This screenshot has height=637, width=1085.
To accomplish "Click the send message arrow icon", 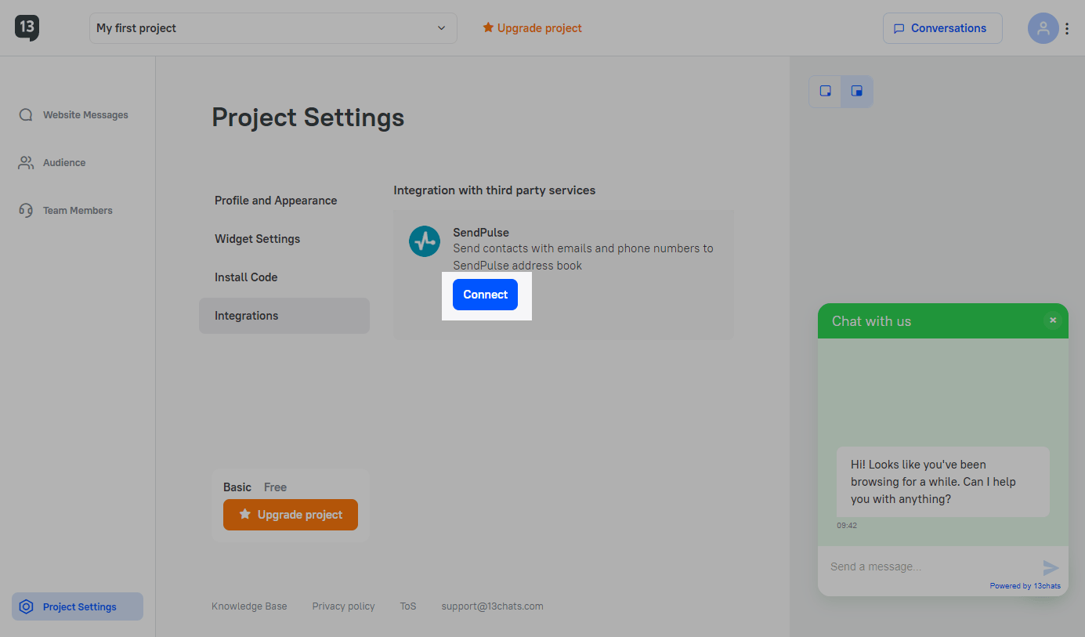I will (x=1051, y=568).
